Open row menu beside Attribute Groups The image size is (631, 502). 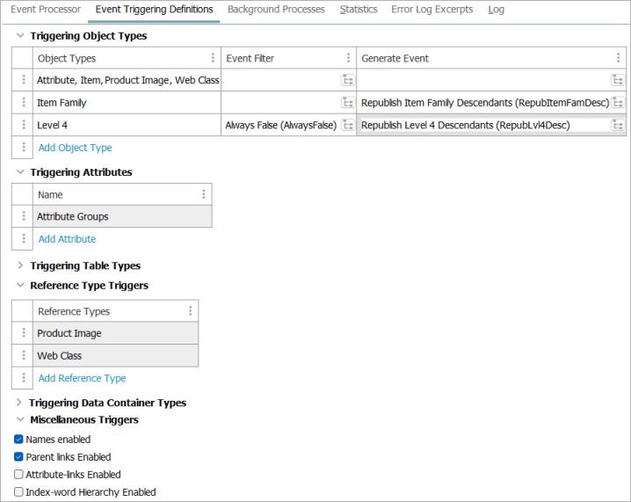coord(24,216)
